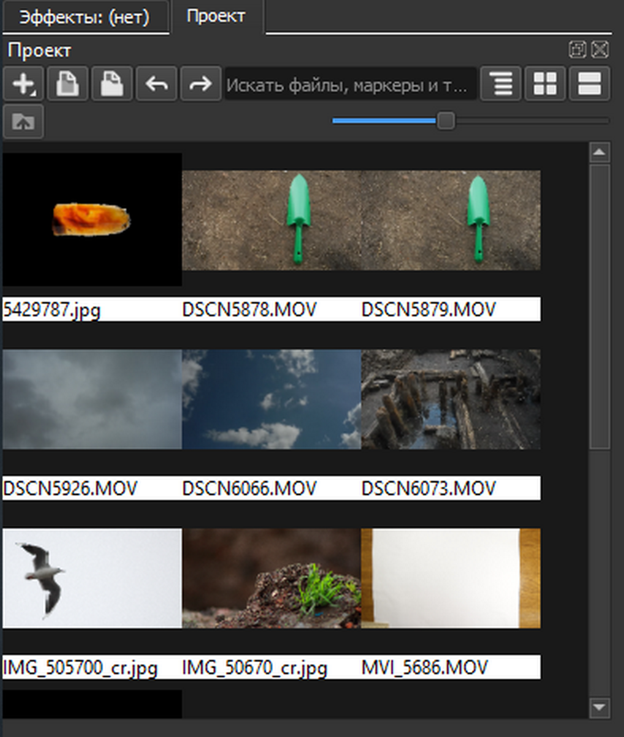Open the Эффекты: (нет) tab
This screenshot has height=737, width=624.
[x=84, y=17]
